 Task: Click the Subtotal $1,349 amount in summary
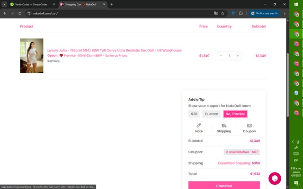(x=255, y=141)
